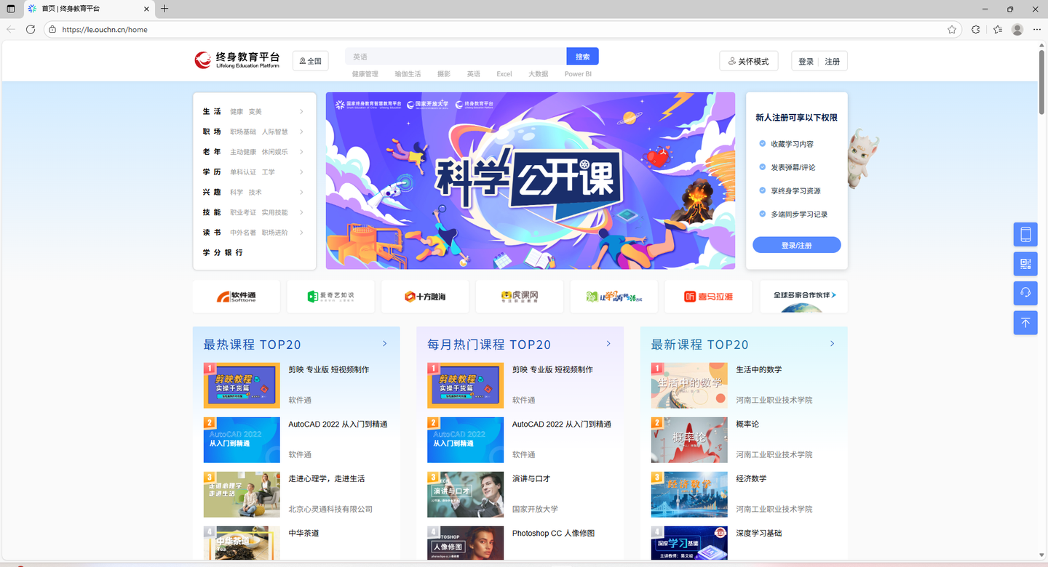Select the 健康 subcategory under 生活
The width and height of the screenshot is (1048, 567).
(237, 112)
